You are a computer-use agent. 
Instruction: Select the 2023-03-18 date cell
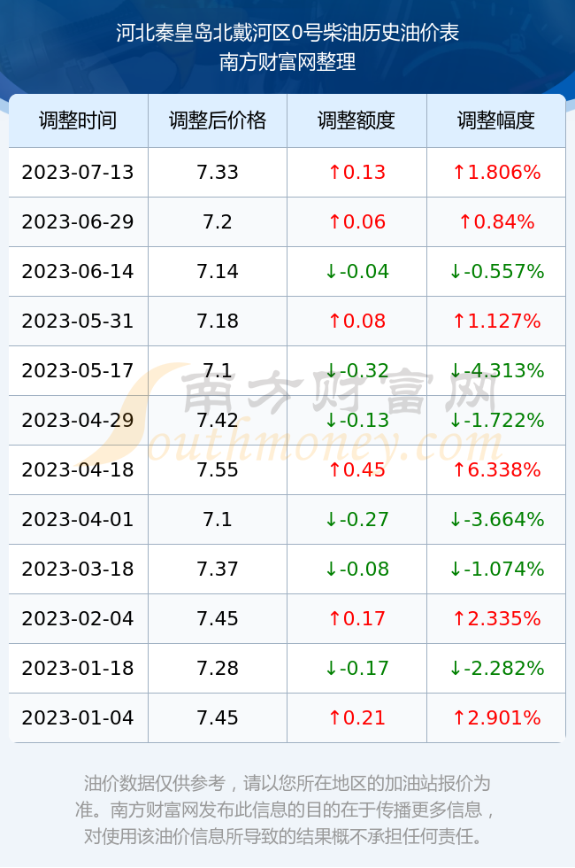click(78, 569)
